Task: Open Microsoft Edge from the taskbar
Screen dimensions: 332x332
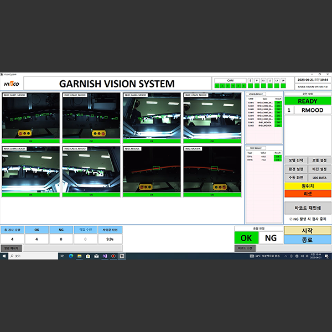Action: [x=71, y=256]
